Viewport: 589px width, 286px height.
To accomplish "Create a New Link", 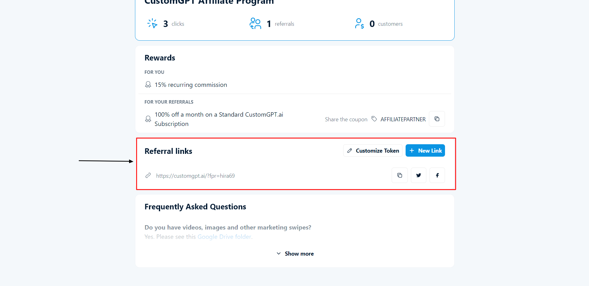I will [x=425, y=150].
